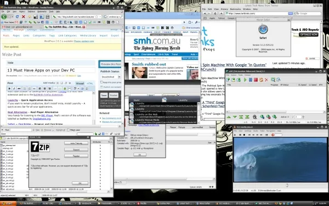Click green play/start torrent icon in ABC
Viewport: 329px width, 206px height.
point(245,80)
